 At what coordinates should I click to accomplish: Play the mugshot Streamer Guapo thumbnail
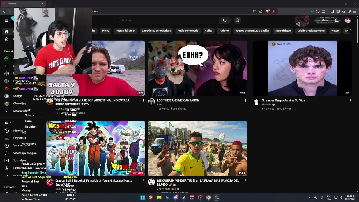click(x=302, y=68)
